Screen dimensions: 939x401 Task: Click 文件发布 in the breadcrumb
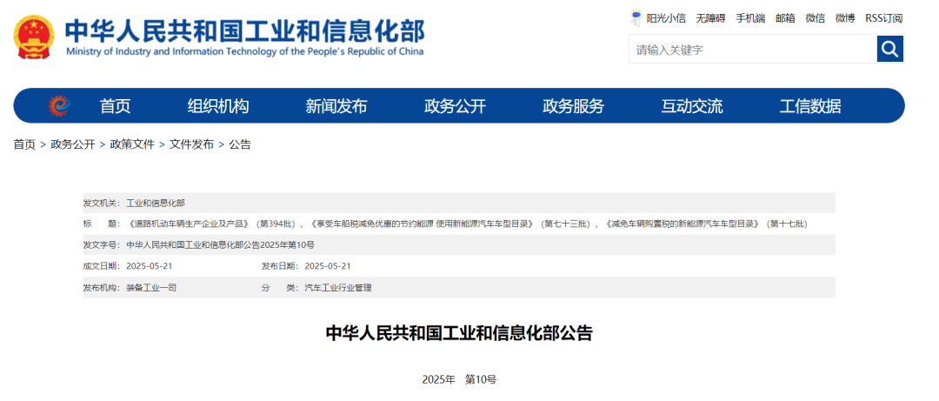pyautogui.click(x=191, y=144)
